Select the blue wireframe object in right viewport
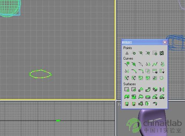This screenshot has width=185, height=136. pos(176,42)
